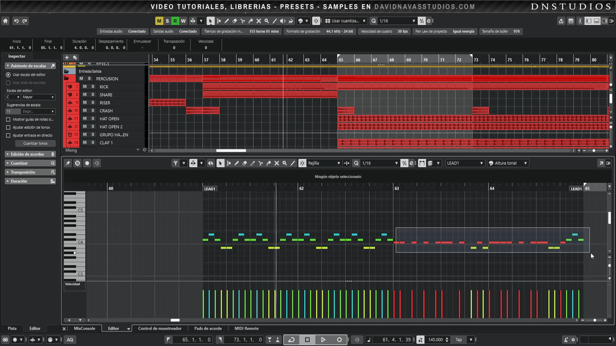Click the 'Cuantizar tonos' button
The image size is (616, 346).
(x=35, y=143)
